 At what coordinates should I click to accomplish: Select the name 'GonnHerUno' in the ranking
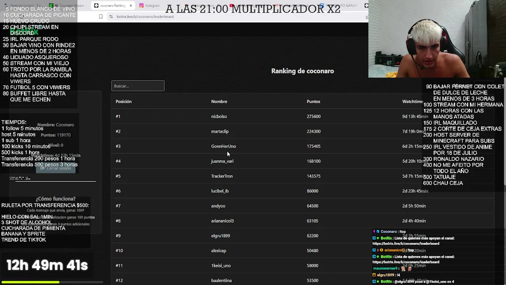[223, 146]
